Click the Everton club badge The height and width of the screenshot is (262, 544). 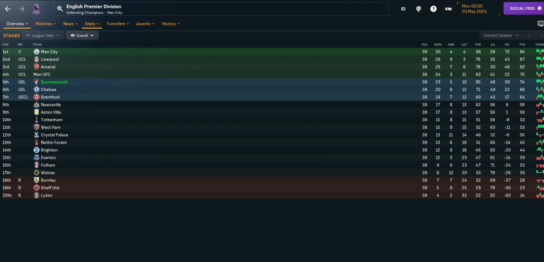coord(37,157)
